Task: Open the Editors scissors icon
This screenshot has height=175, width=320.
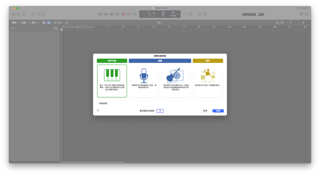Action: (43, 14)
